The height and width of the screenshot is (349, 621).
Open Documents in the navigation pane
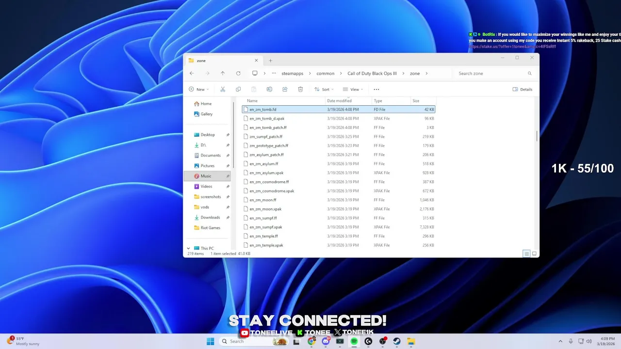point(208,155)
